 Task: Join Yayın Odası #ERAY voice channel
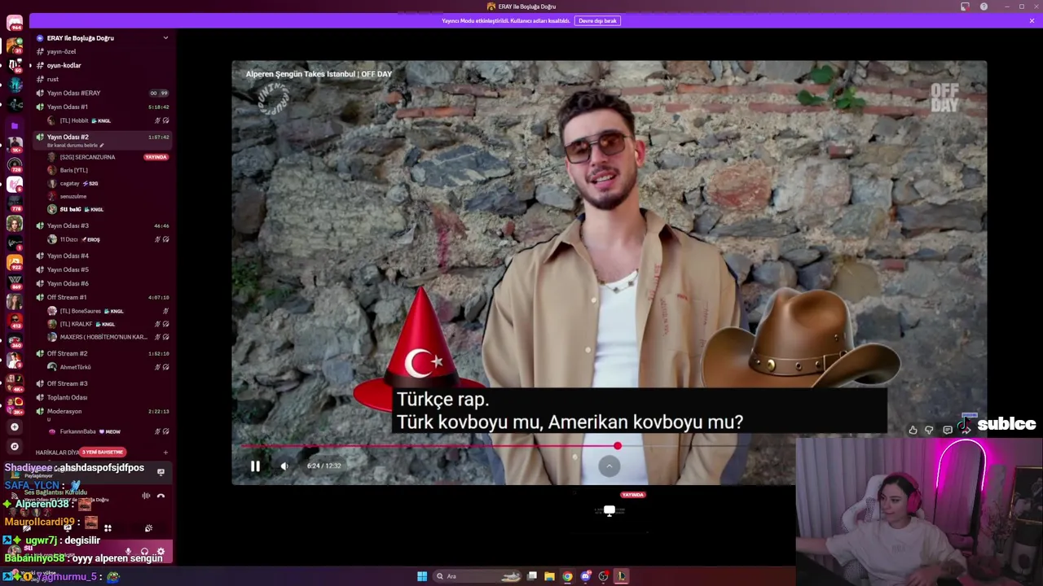102,93
